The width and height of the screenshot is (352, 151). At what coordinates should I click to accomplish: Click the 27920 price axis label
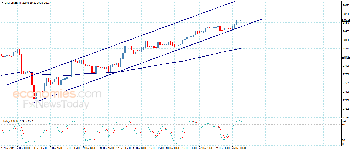(346, 66)
